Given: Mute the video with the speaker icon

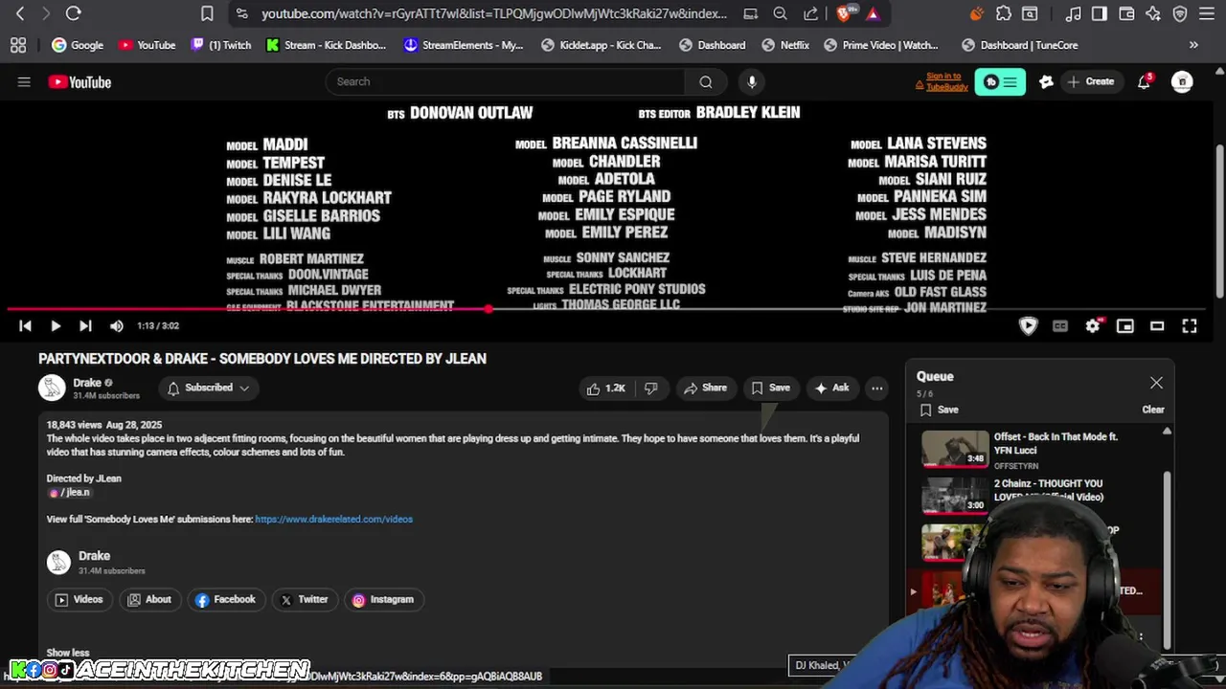Looking at the screenshot, I should point(117,326).
